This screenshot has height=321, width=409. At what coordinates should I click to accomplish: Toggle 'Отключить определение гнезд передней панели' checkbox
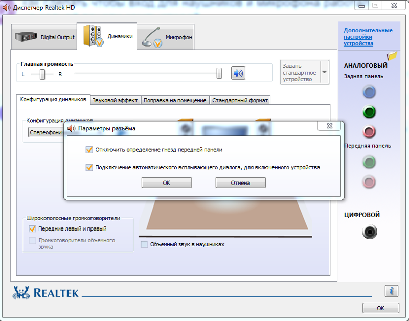(x=89, y=149)
